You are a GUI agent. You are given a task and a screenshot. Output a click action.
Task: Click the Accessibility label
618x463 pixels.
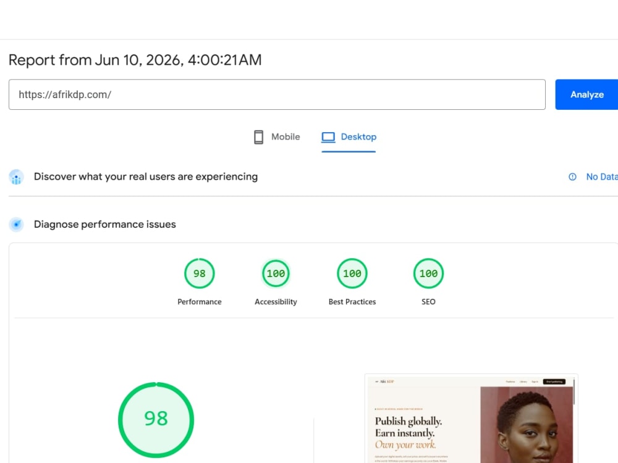coord(276,302)
